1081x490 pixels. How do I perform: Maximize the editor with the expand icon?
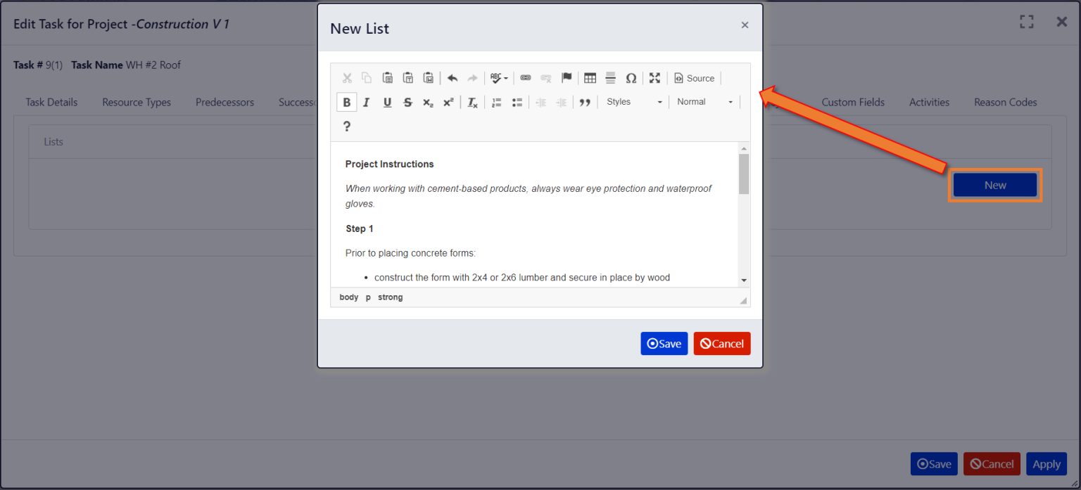[655, 78]
